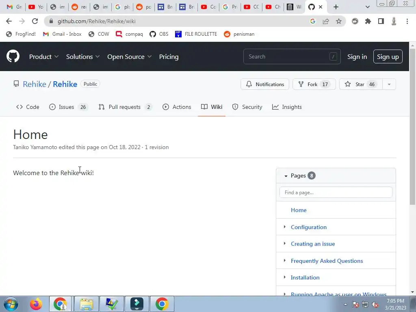Reload the page with refresh icon
Viewport: 416px width, 312px height.
(x=35, y=21)
